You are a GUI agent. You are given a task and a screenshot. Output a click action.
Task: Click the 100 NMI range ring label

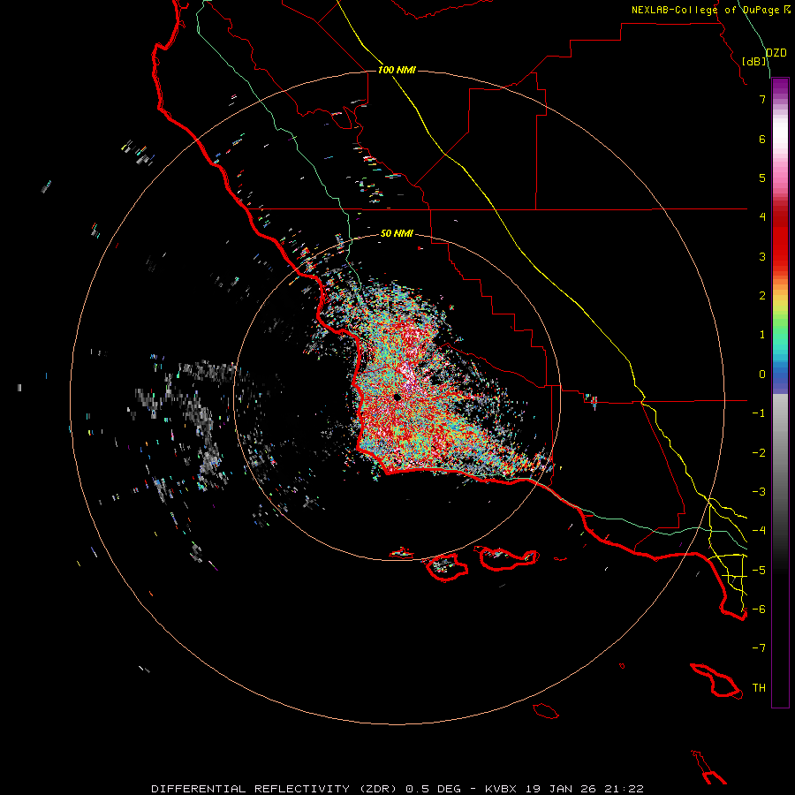(x=397, y=70)
